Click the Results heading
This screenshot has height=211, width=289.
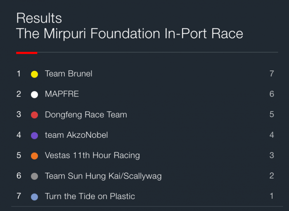click(39, 18)
